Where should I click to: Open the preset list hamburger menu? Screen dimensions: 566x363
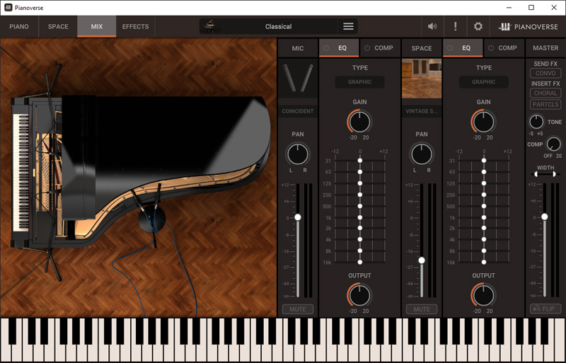pyautogui.click(x=348, y=26)
